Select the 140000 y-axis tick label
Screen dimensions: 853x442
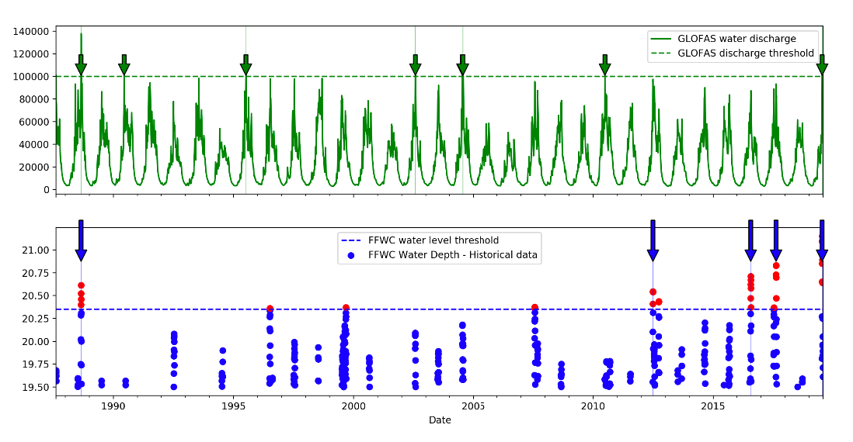[x=30, y=31]
